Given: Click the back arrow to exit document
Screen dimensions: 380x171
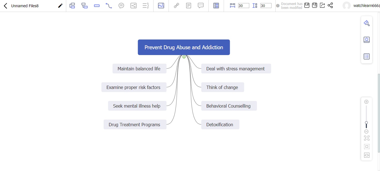Looking at the screenshot, I should (x=5, y=6).
